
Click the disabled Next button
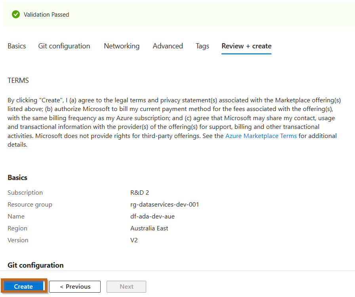pos(126,287)
